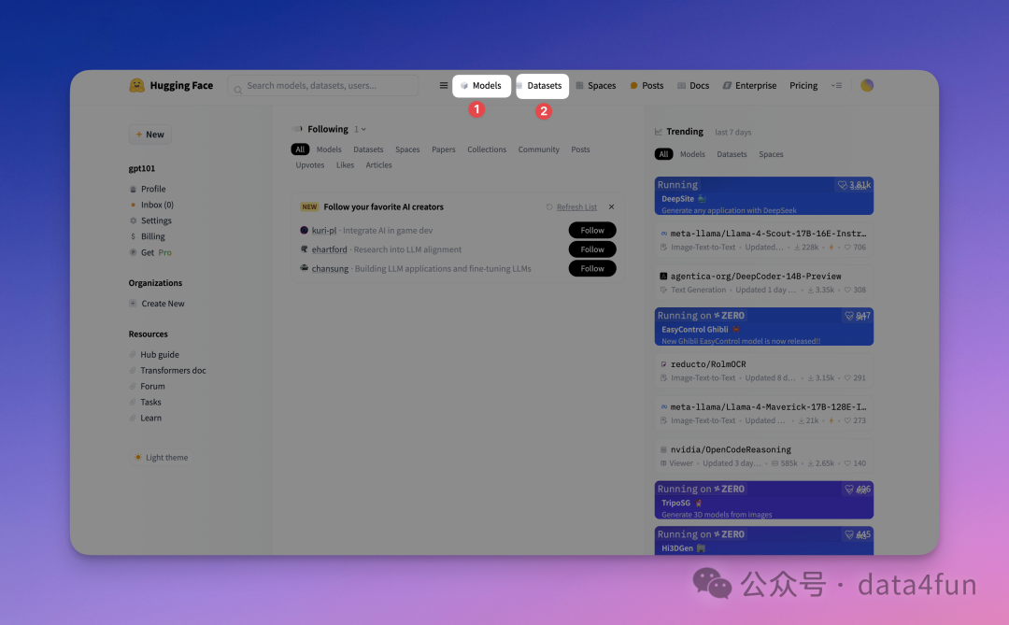Filter Trending by Datasets

[732, 154]
